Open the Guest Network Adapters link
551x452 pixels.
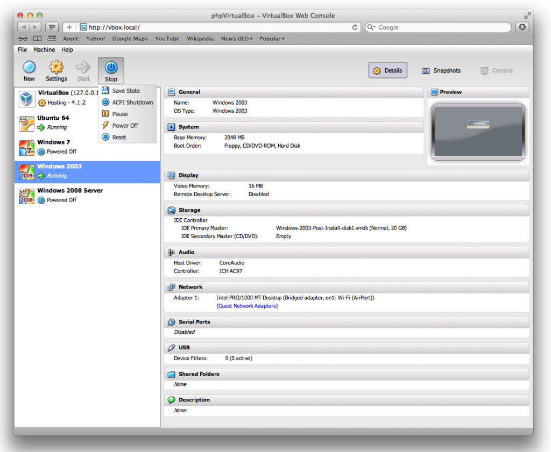(x=247, y=305)
